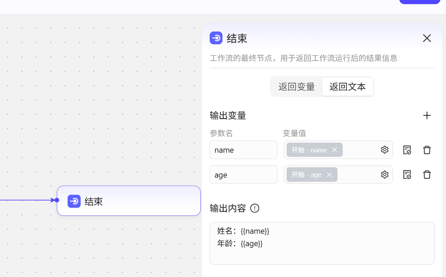Click the age parameter input field
The width and height of the screenshot is (446, 277).
[x=243, y=175]
